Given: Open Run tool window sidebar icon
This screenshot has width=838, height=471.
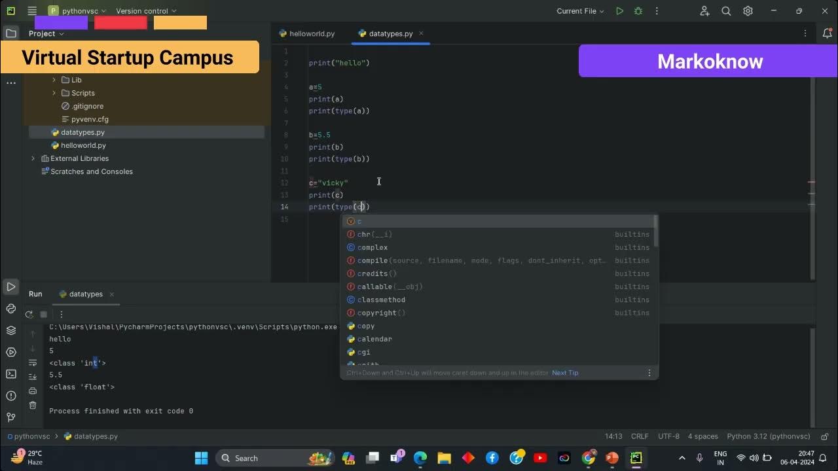Looking at the screenshot, I should [x=11, y=287].
